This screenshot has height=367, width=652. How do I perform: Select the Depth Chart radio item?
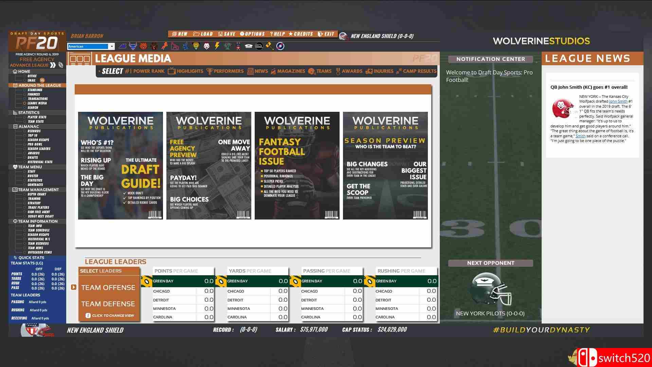point(24,194)
